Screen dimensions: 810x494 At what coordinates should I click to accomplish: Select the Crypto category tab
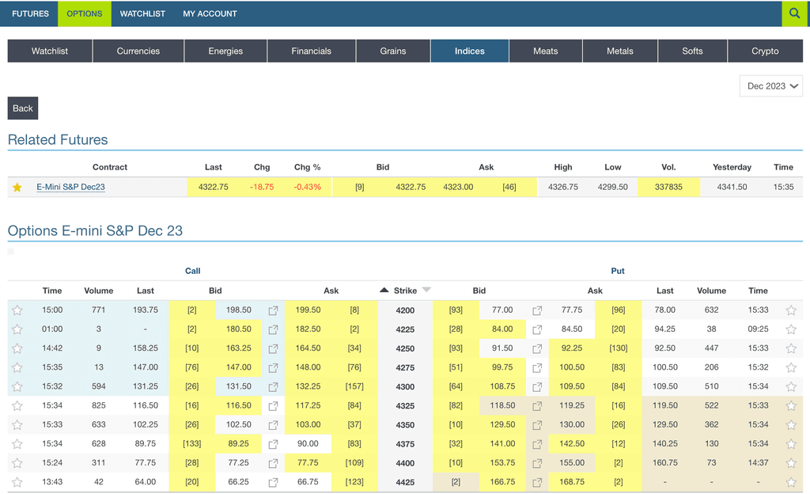coord(764,51)
